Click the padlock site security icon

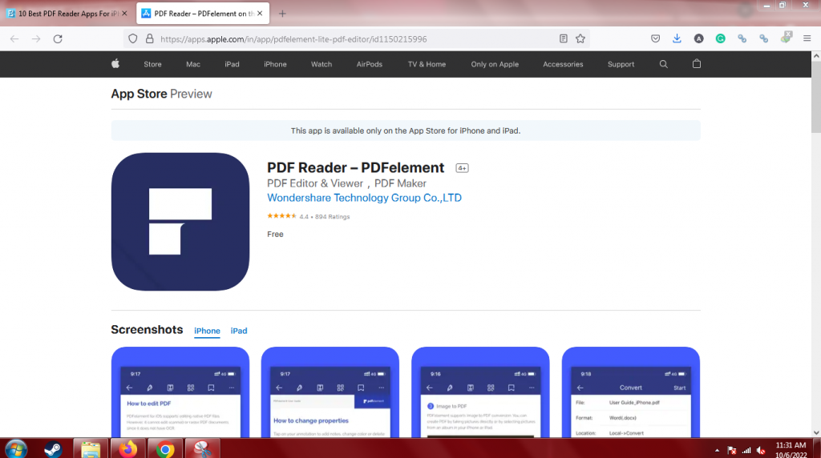150,38
